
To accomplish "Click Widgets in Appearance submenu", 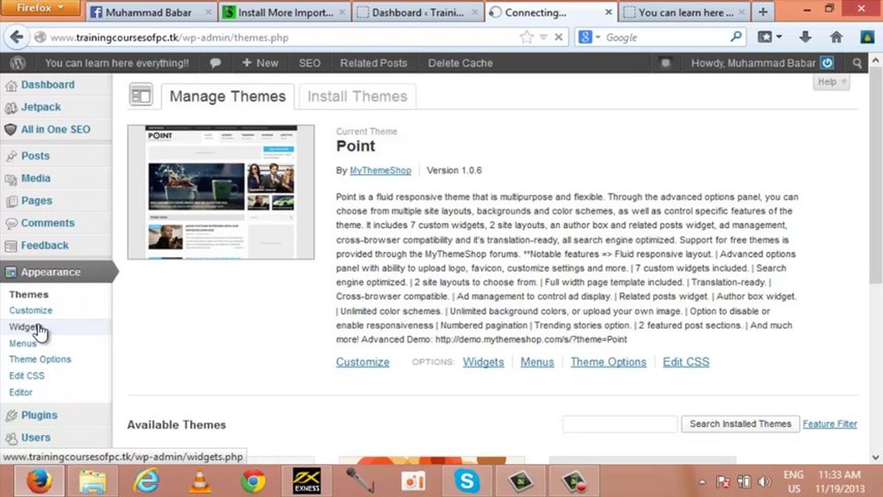I will point(26,327).
